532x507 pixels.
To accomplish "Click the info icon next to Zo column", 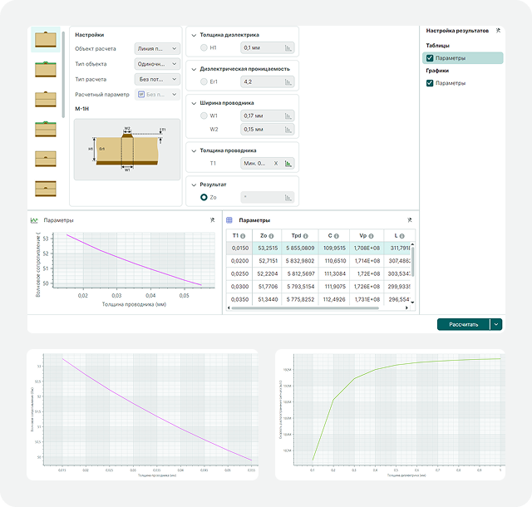I will 271,236.
